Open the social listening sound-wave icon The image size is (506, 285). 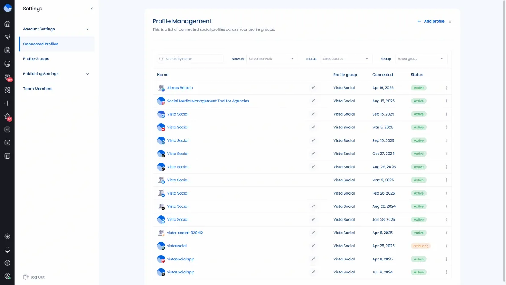click(7, 103)
